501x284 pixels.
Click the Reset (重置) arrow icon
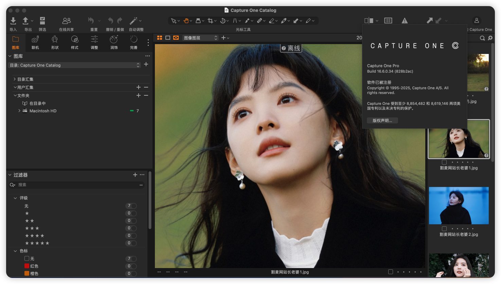coord(91,21)
